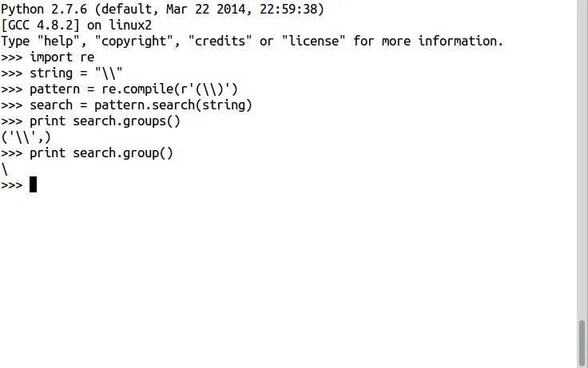
Task: Click the word "license" in the info line
Action: [x=313, y=42]
